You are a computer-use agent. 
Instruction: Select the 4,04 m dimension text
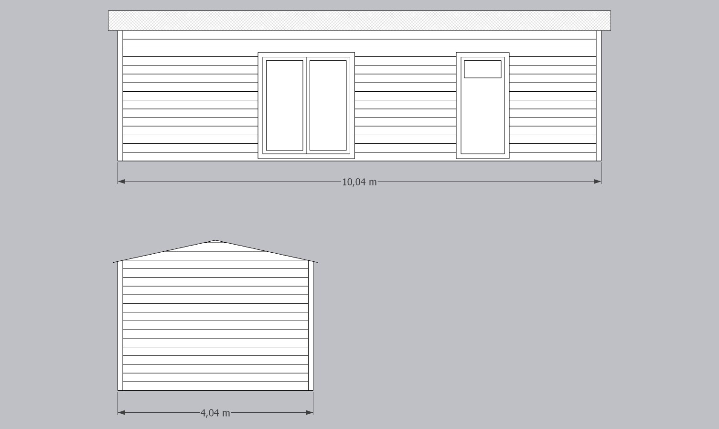(215, 413)
